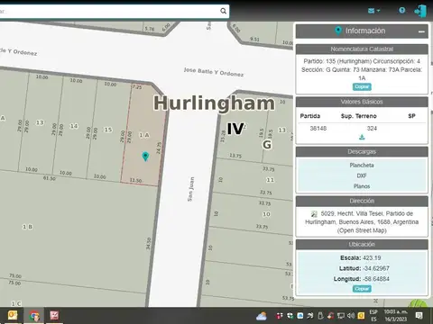
Task: Click the network monitor tray icon
Action: (x=341, y=316)
